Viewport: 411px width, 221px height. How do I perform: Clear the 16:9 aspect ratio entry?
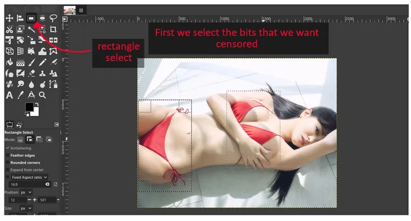(x=47, y=184)
